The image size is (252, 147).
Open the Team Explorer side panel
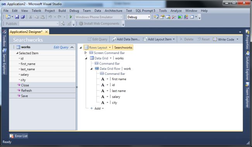(247, 95)
